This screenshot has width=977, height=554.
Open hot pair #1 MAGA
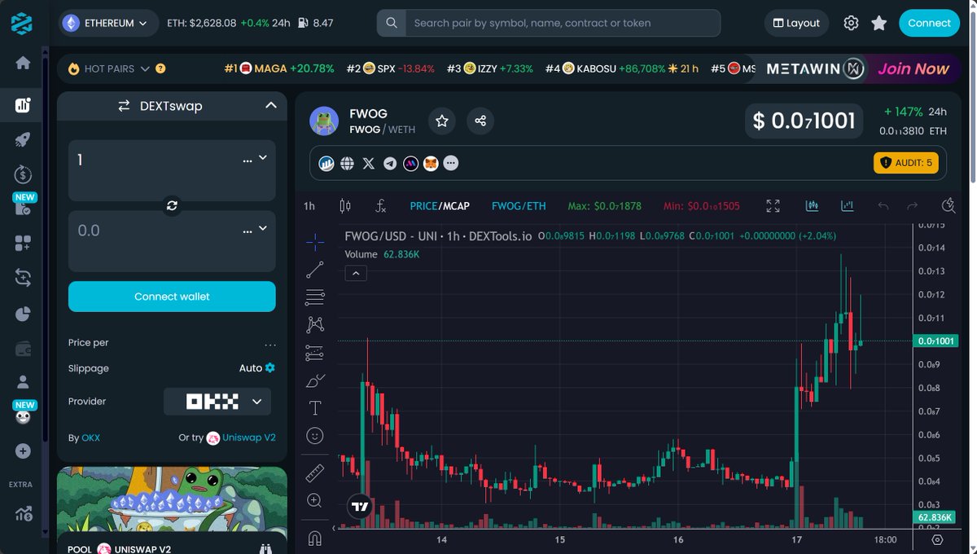point(279,68)
